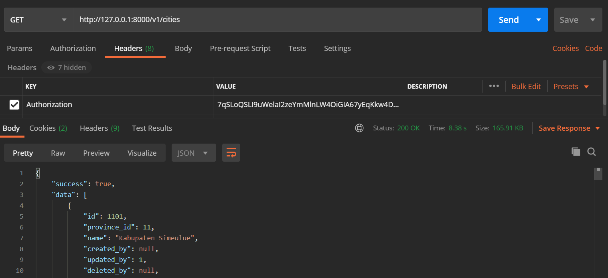This screenshot has height=278, width=608.
Task: Open the Test Results tab
Action: click(x=152, y=128)
